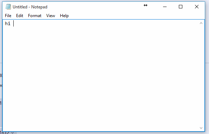Open the Edit menu
Image resolution: width=209 pixels, height=134 pixels.
pyautogui.click(x=20, y=16)
